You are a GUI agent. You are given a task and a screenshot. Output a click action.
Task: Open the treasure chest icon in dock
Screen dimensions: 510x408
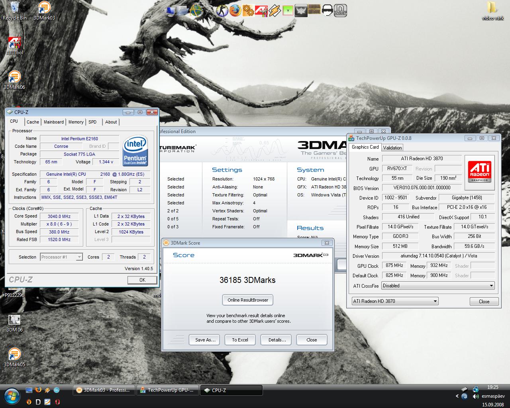point(314,10)
